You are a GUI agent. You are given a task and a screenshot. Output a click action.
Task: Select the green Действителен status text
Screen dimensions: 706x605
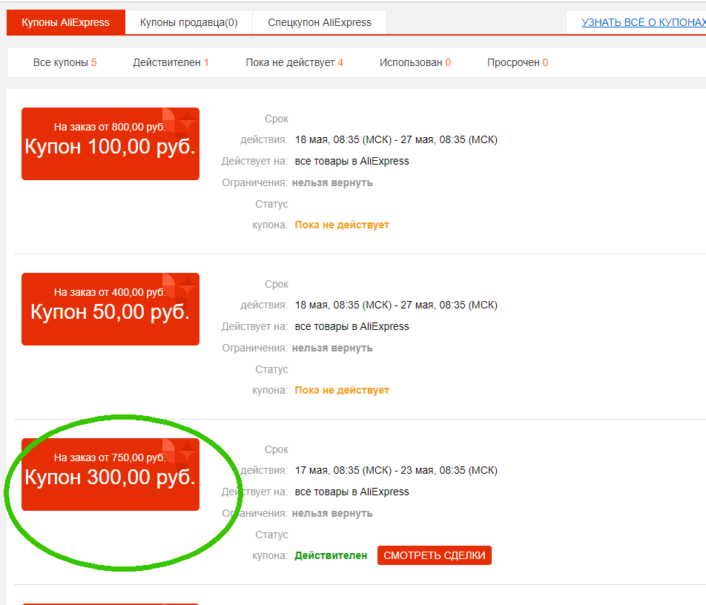[x=331, y=555]
